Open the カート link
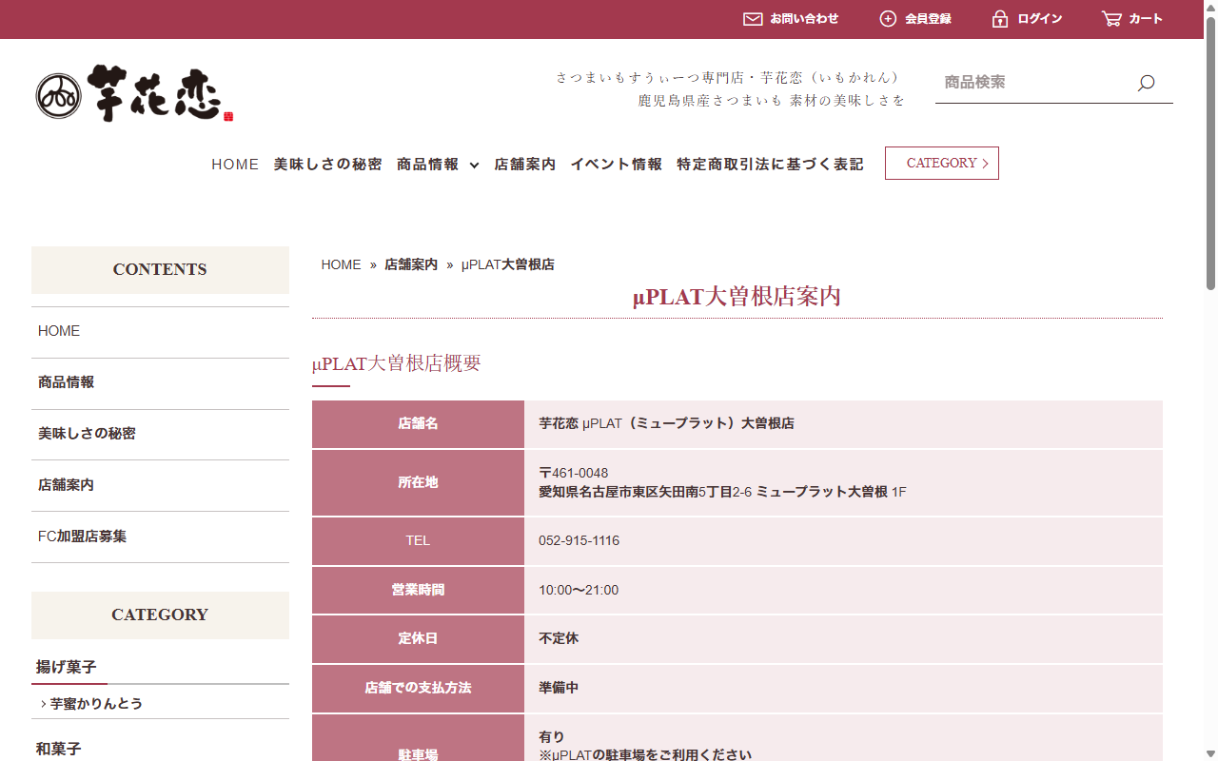Screen dimensions: 1218x761 click(x=1146, y=19)
